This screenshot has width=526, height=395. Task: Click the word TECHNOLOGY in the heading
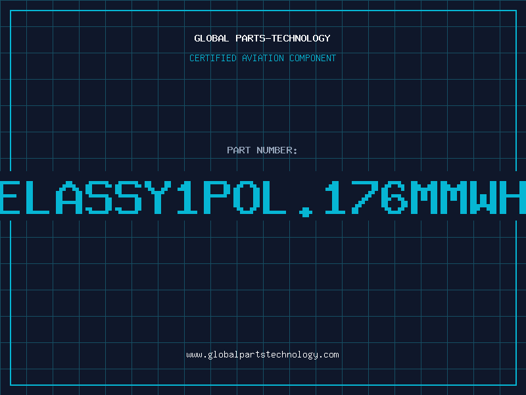pos(301,38)
